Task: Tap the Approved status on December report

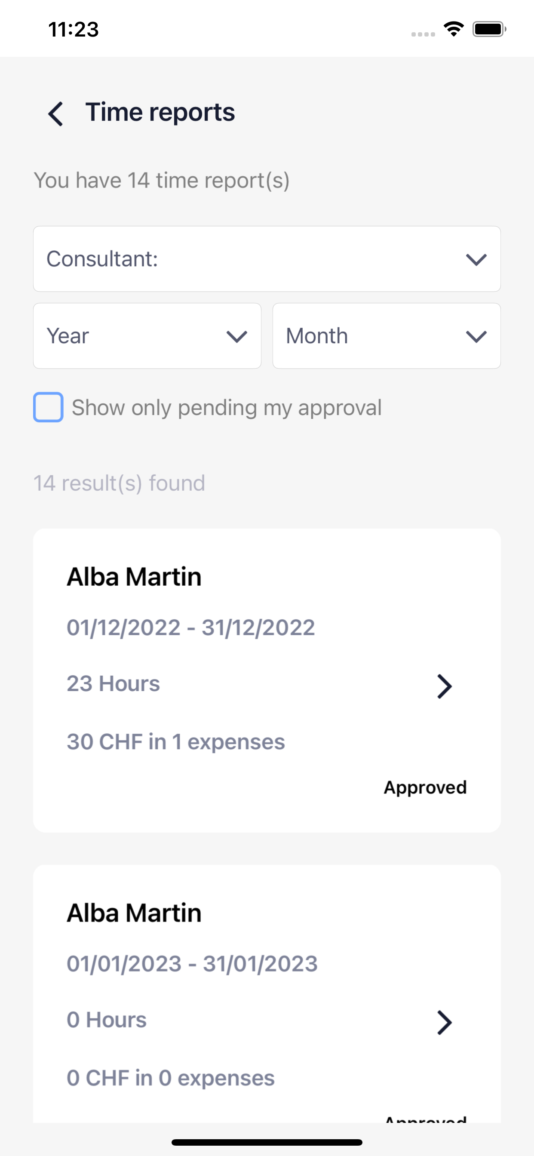Action: (425, 787)
